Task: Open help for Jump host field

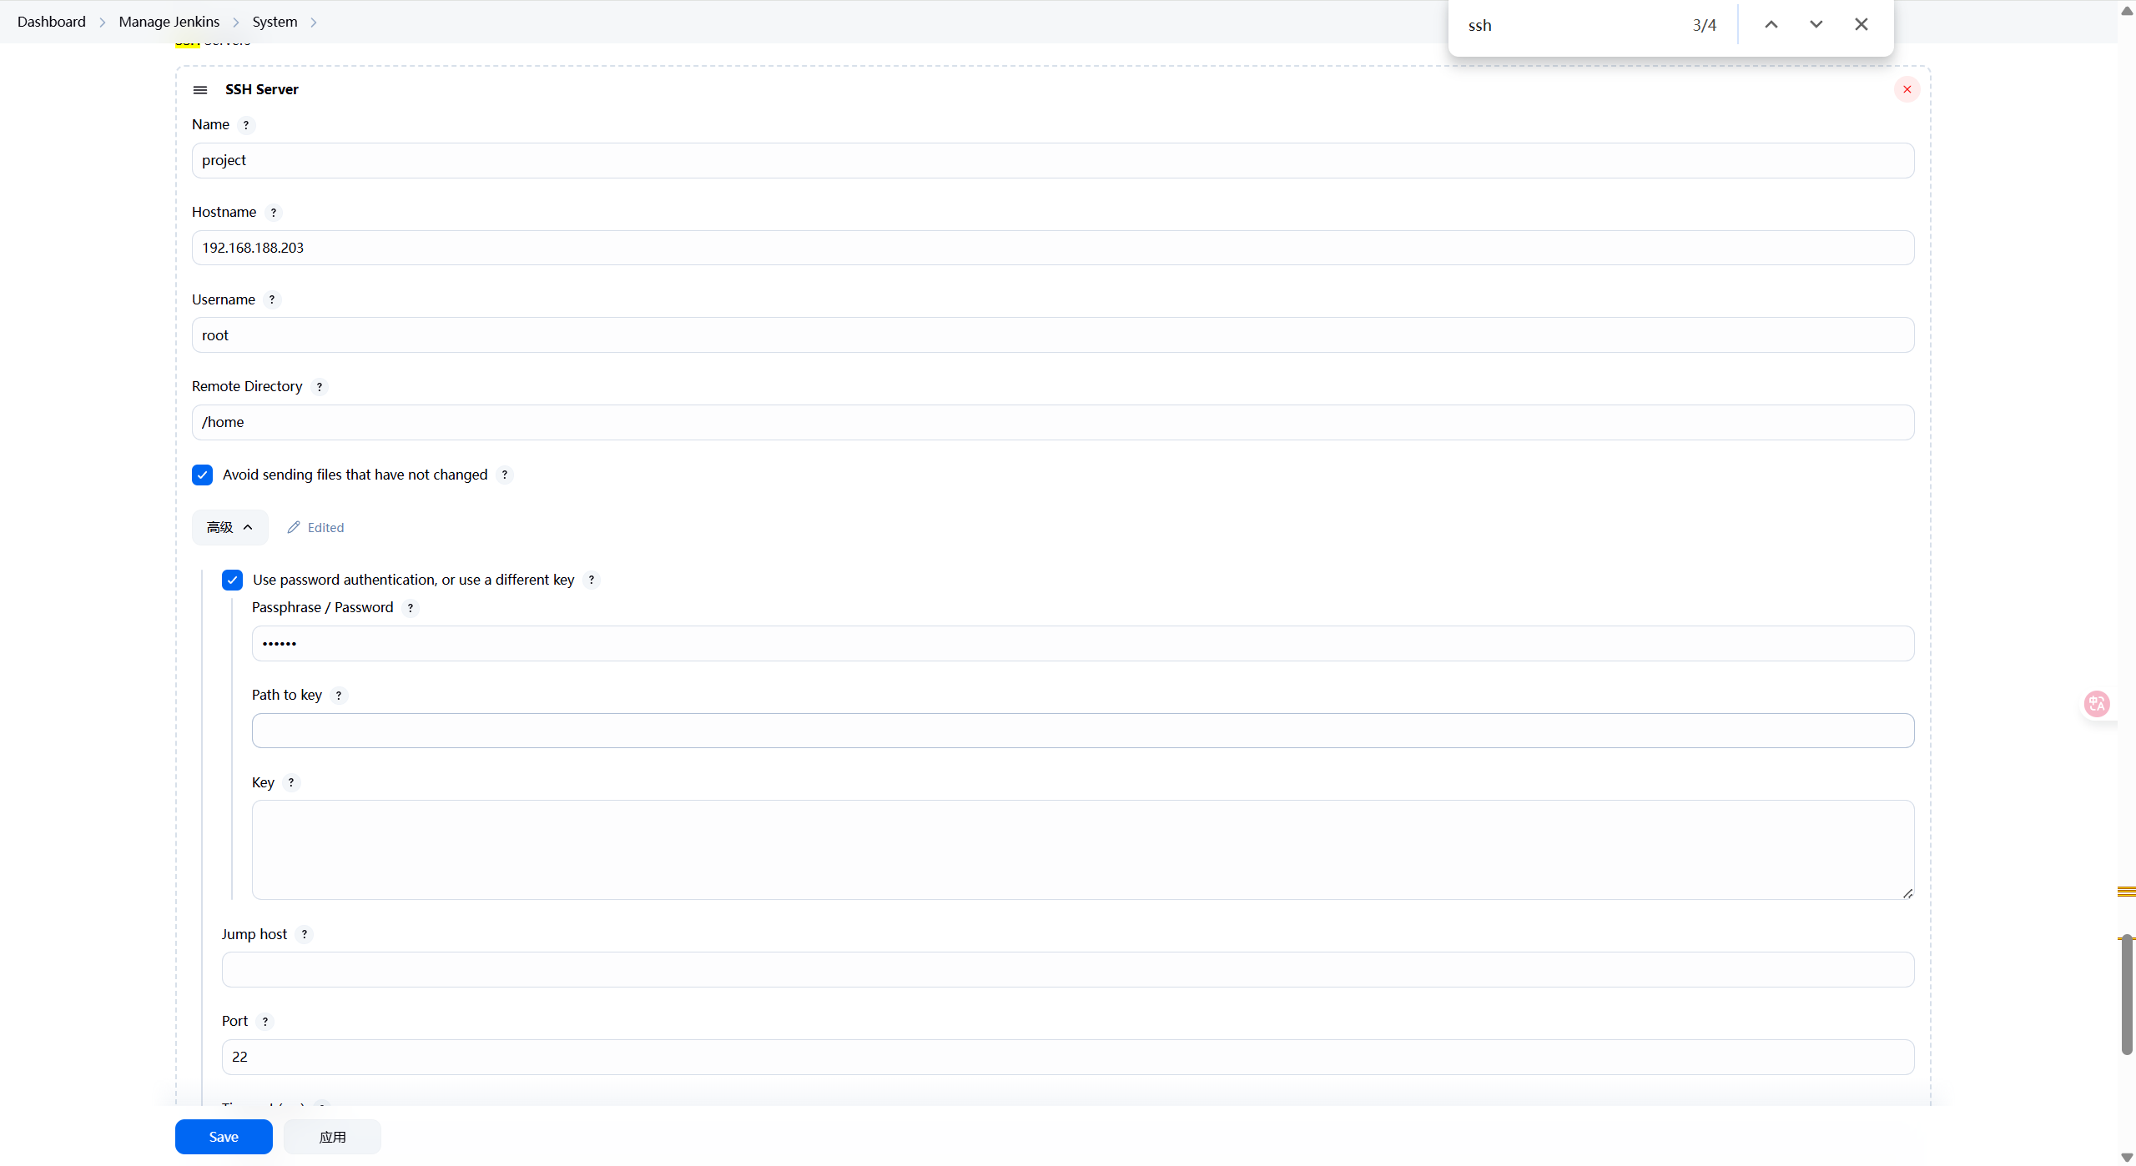Action: [305, 934]
